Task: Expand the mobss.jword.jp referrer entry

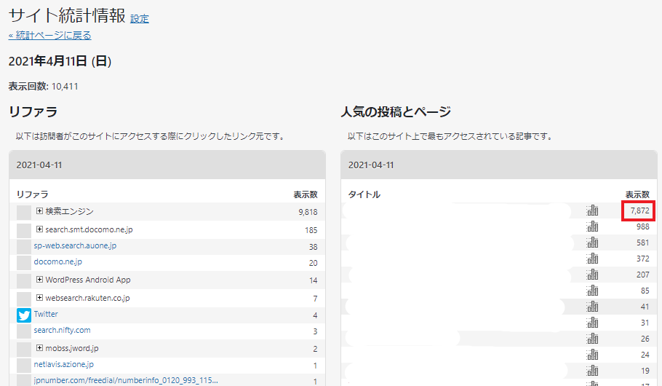Action: click(40, 348)
